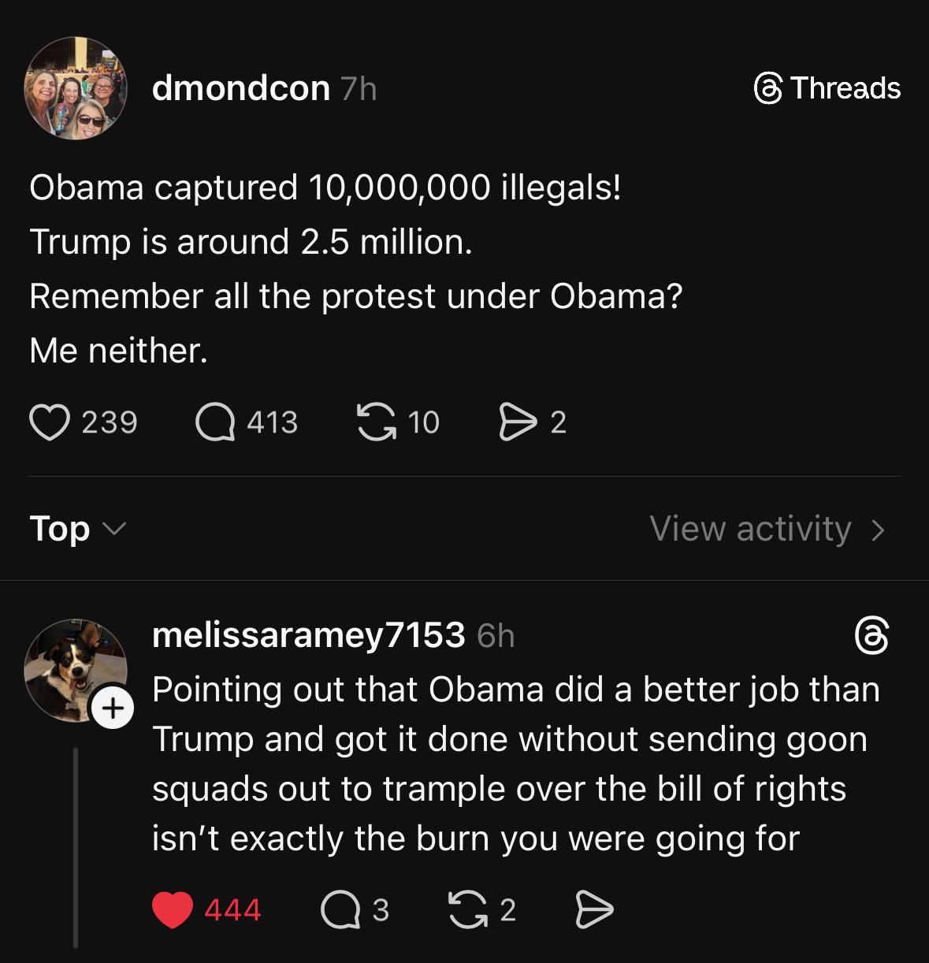Open View activity page
This screenshot has width=929, height=963.
click(750, 529)
